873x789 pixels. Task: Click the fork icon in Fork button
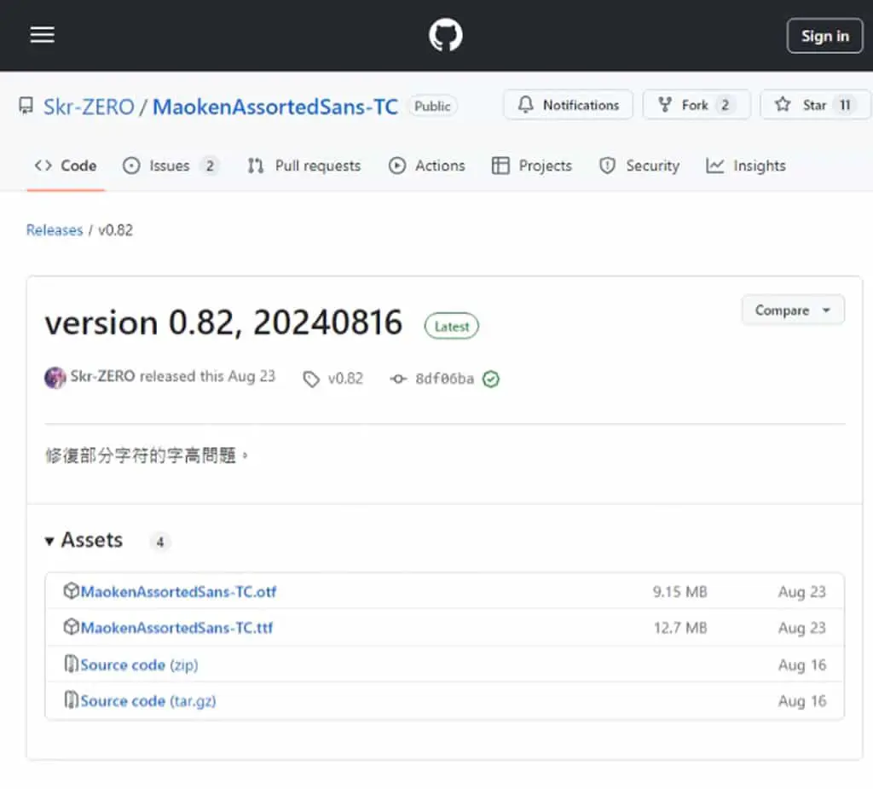[665, 104]
